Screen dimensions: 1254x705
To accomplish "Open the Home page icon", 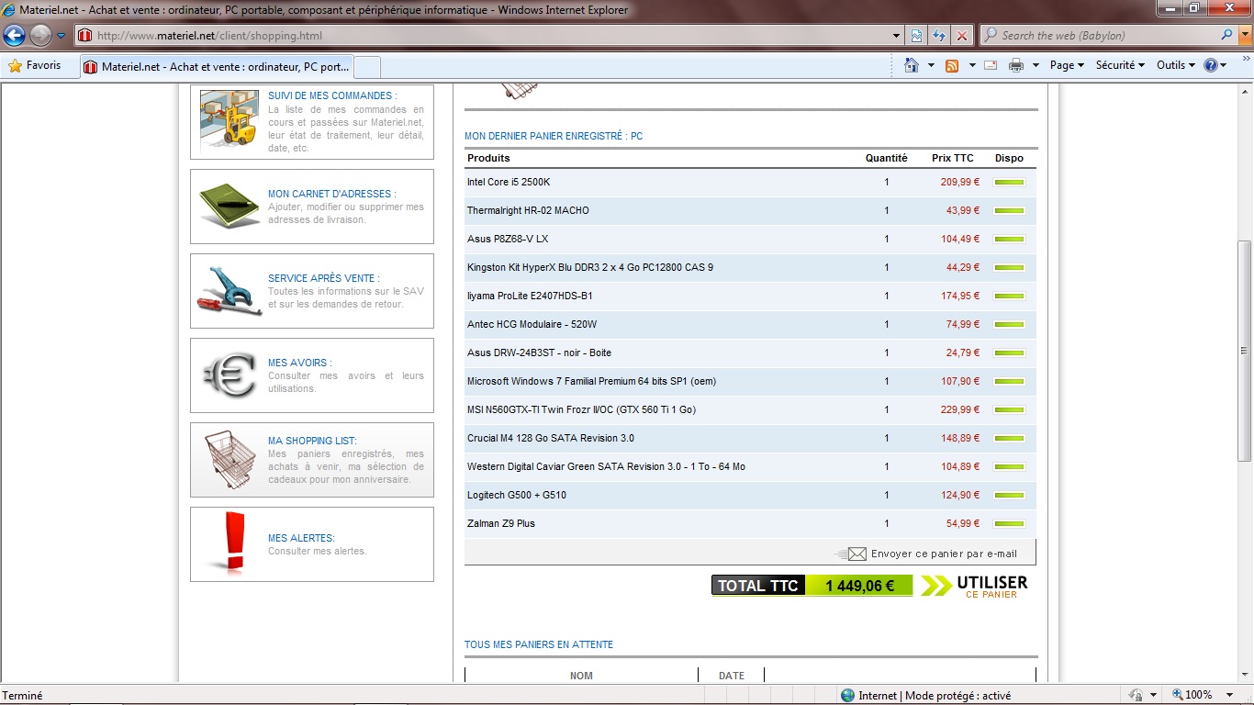I will 912,65.
